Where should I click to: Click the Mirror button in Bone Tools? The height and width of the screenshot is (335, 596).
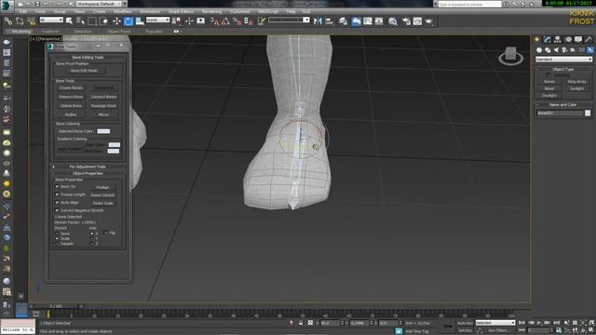coord(103,114)
